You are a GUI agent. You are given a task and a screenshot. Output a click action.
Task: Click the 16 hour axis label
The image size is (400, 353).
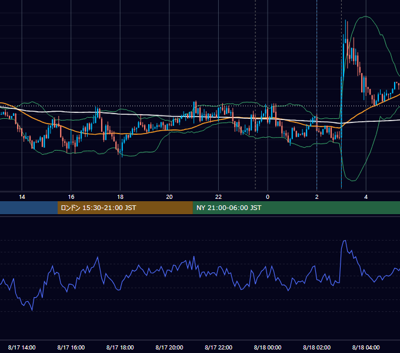pos(71,197)
